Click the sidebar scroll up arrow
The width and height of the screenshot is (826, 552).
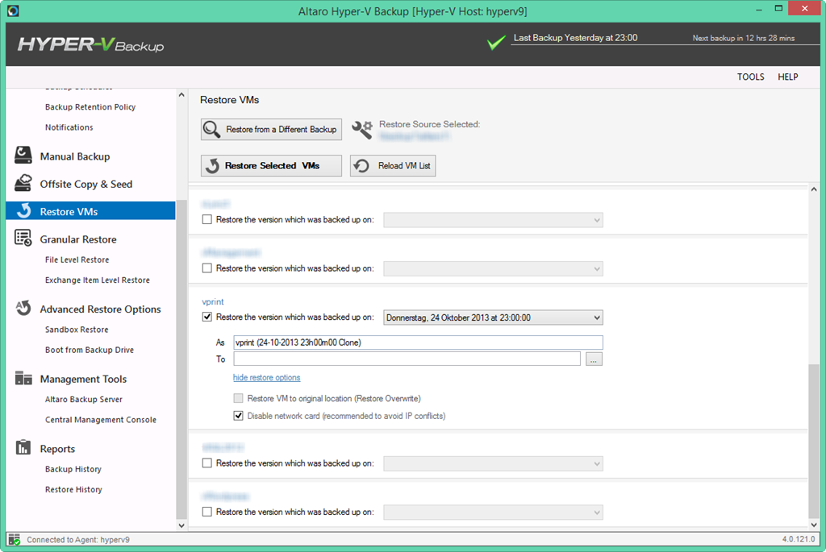pyautogui.click(x=181, y=95)
